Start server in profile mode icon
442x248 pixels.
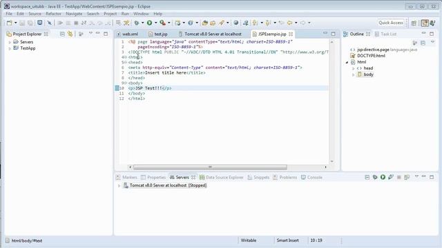[391, 177]
